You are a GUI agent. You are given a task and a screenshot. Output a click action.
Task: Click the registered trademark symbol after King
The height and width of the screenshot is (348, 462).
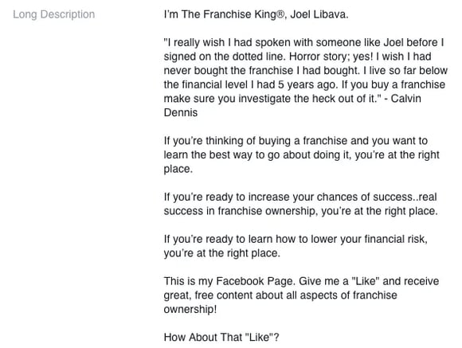[280, 14]
